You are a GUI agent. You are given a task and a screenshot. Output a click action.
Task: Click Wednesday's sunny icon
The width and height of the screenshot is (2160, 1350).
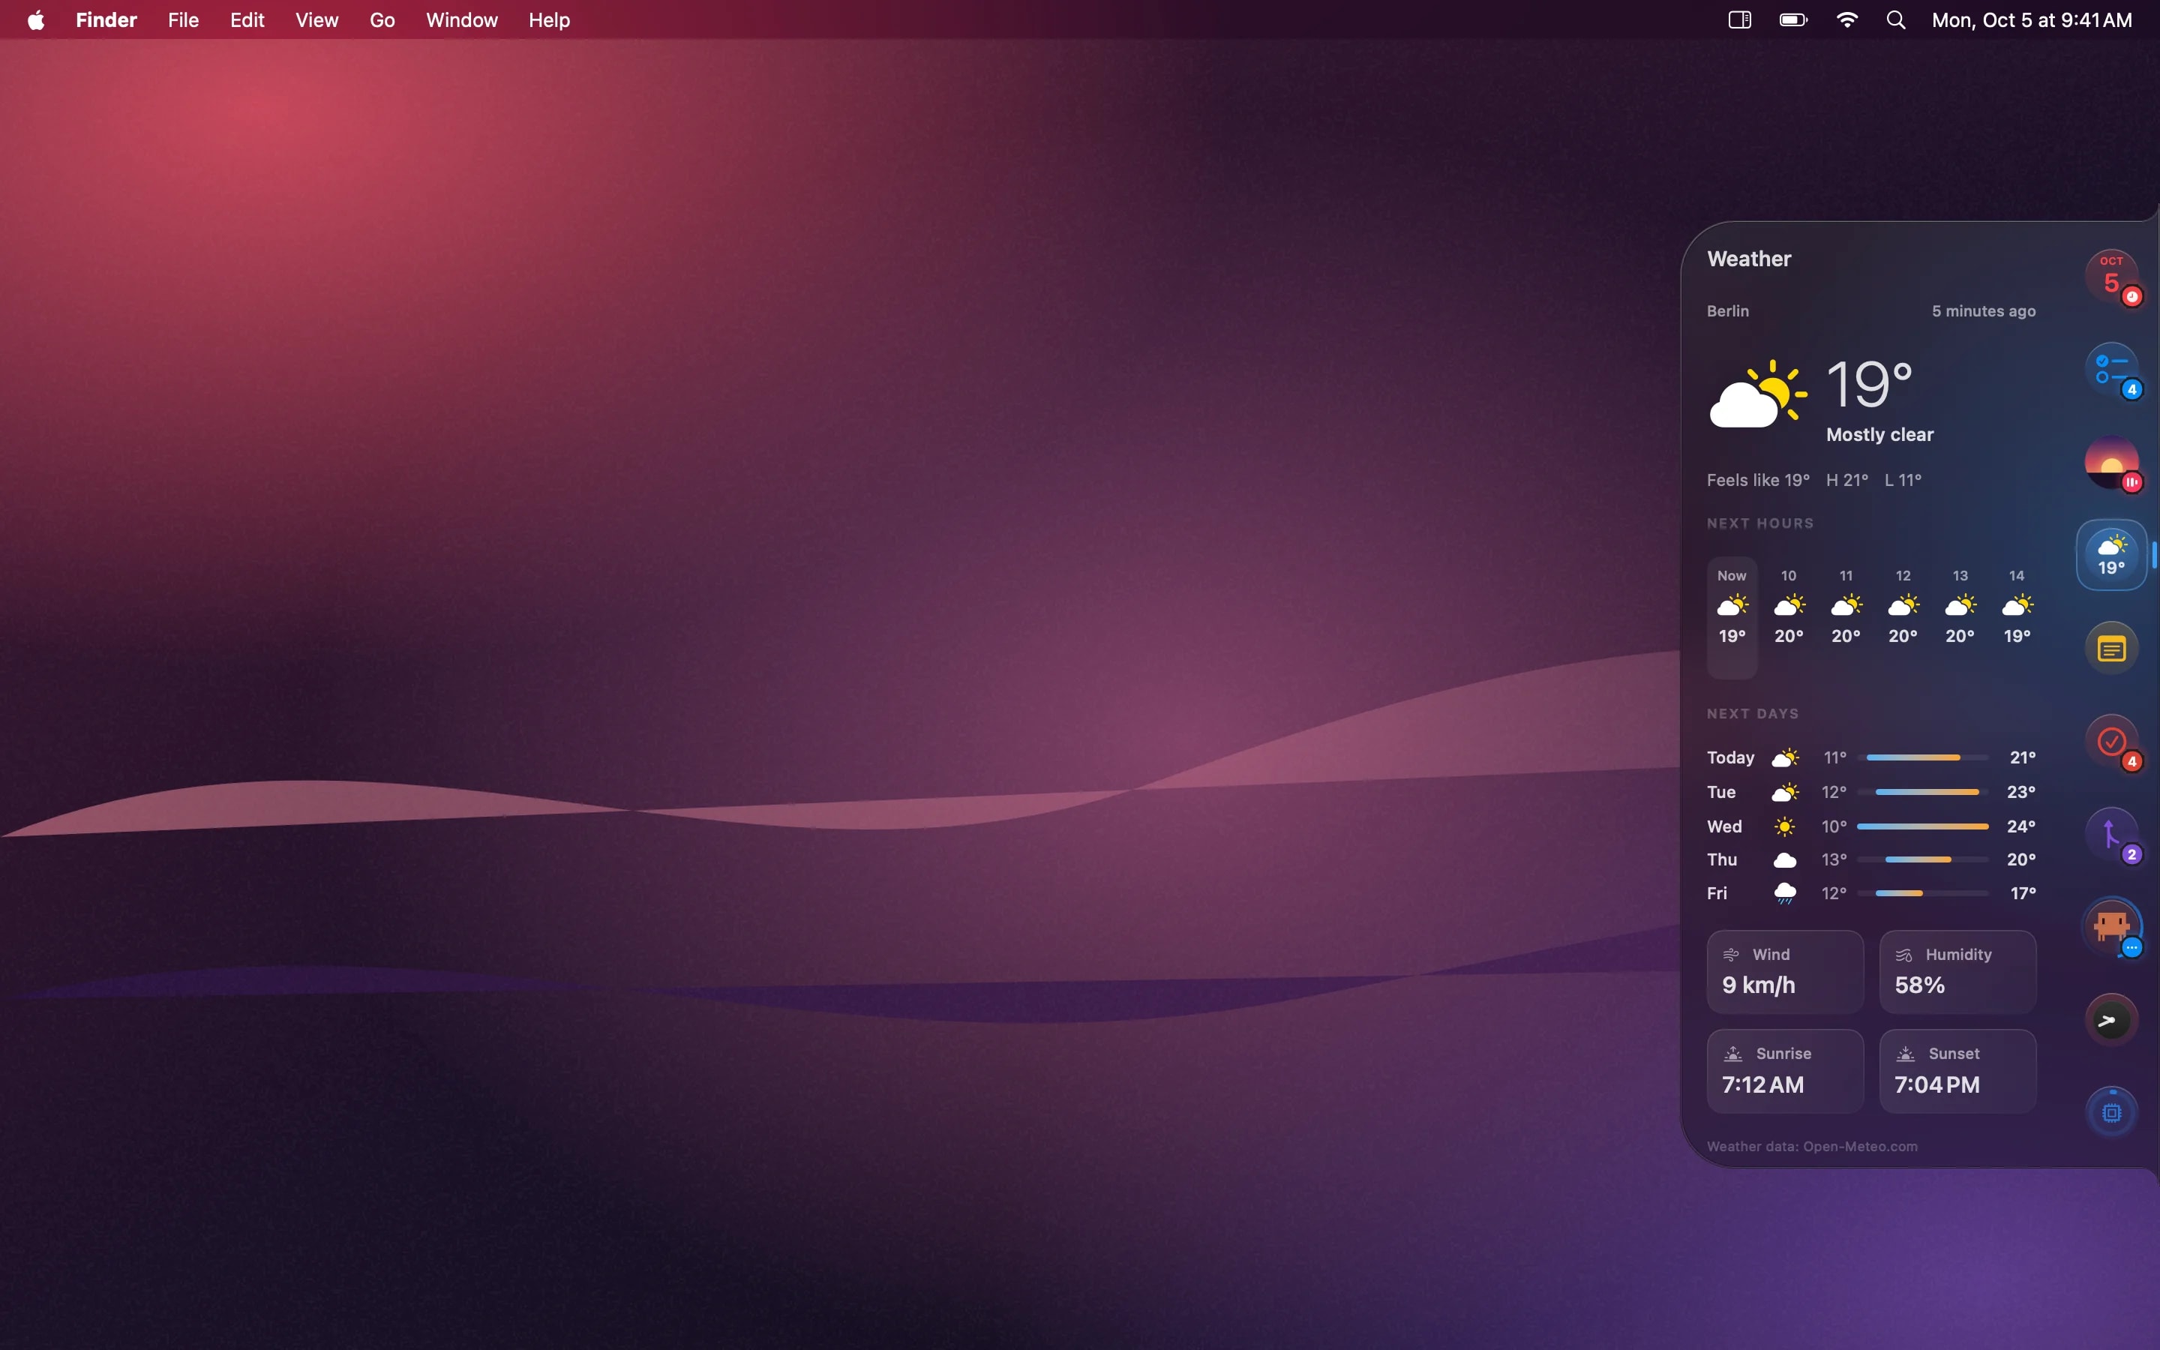click(x=1784, y=826)
